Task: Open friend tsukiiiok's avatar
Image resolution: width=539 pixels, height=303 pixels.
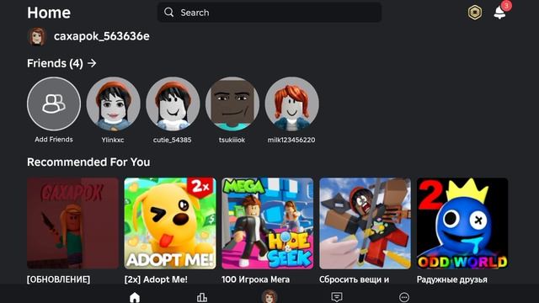Action: coord(232,104)
